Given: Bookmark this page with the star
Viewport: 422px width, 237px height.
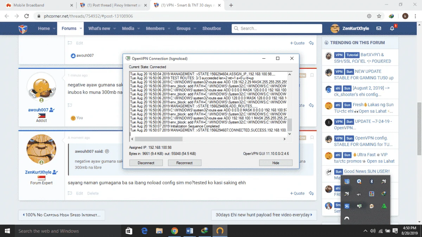Looking at the screenshot, I should pos(379,16).
